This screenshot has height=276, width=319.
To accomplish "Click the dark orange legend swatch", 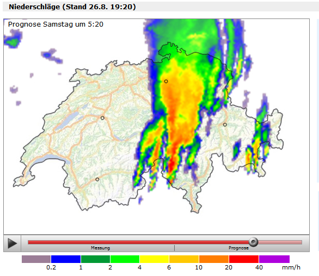I will click(x=214, y=259).
